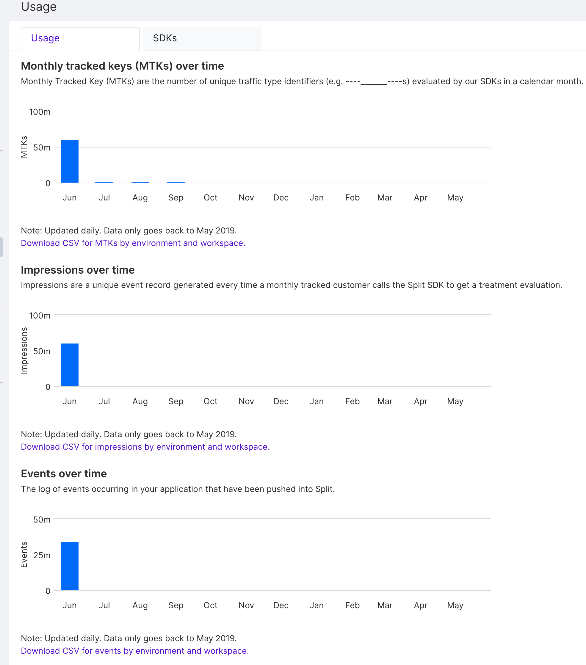Click the Oct label under MTKs chart

point(210,198)
